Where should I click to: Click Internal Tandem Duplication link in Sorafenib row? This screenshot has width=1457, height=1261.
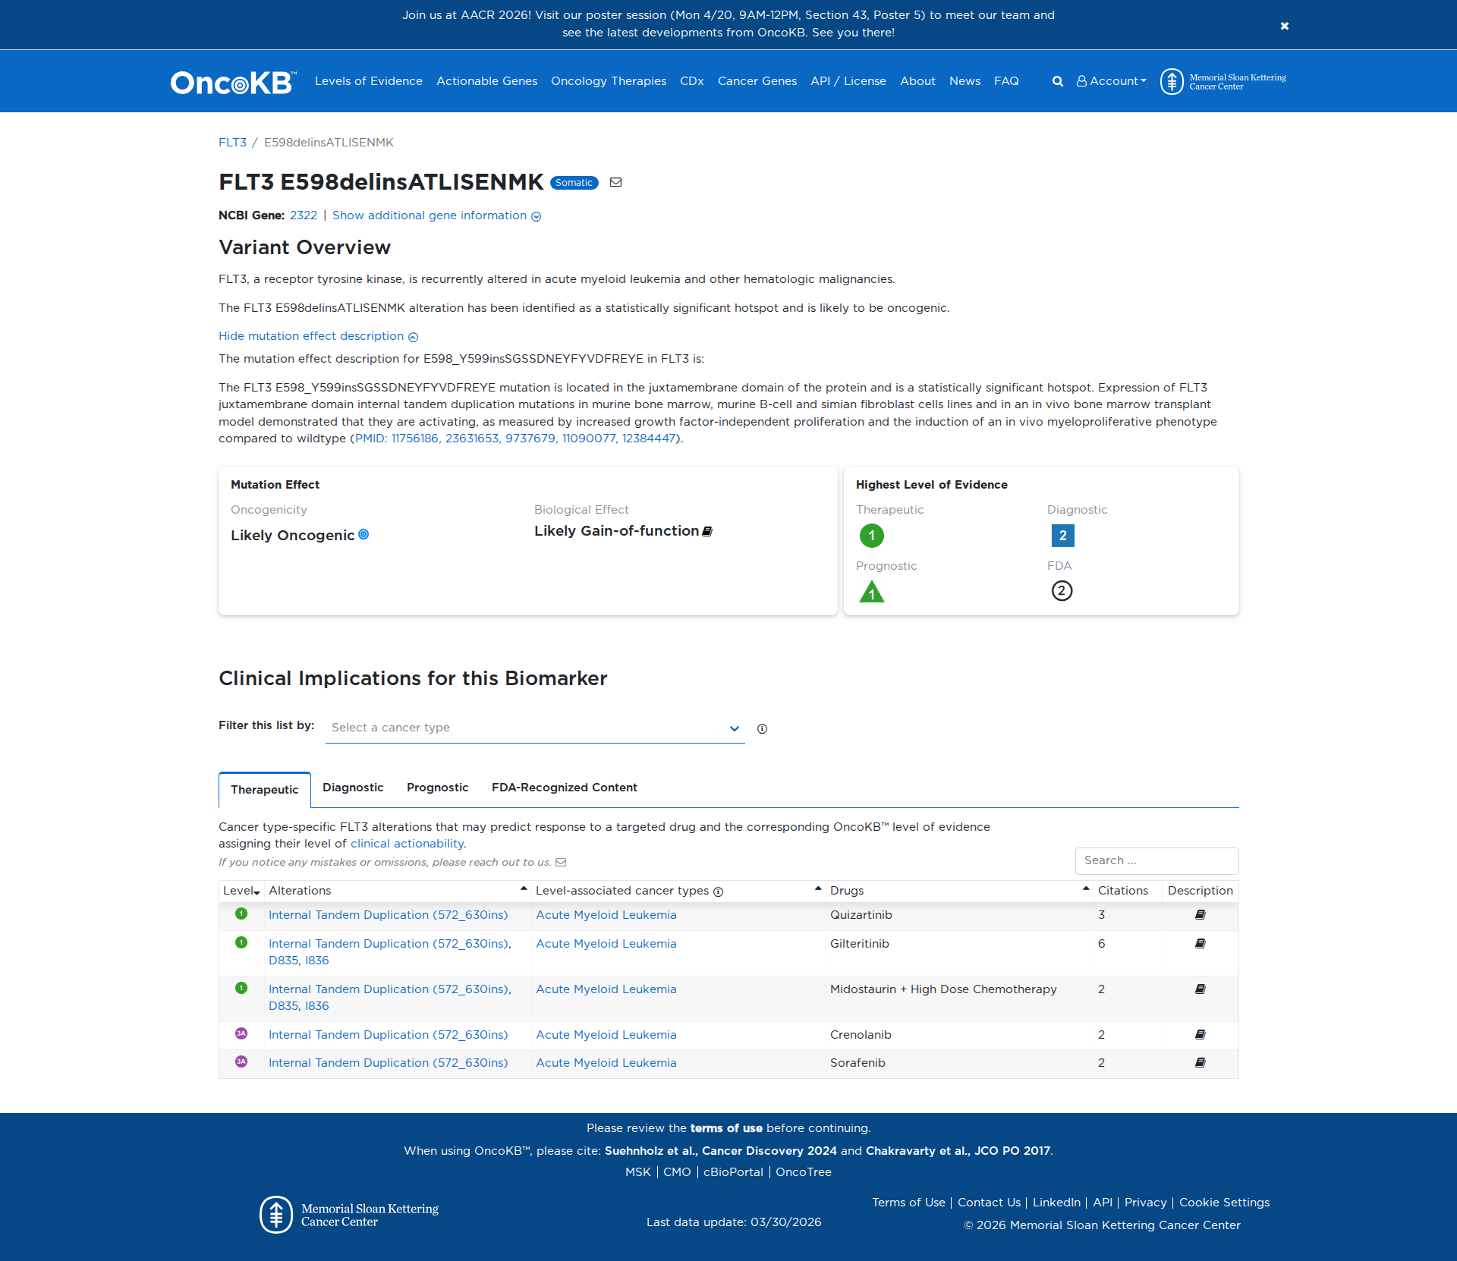pos(389,1063)
